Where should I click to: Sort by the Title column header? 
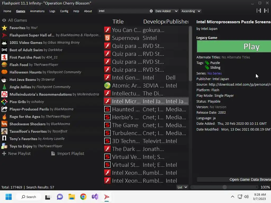pos(118,22)
